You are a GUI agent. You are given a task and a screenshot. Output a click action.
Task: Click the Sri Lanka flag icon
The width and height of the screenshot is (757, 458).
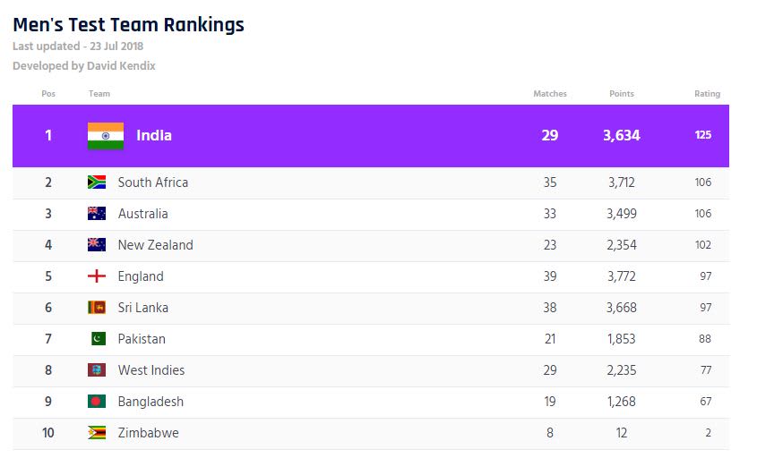click(97, 308)
